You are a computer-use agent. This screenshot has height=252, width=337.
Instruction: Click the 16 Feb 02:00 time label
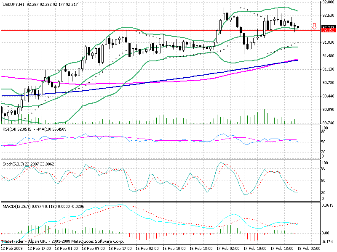(147, 249)
